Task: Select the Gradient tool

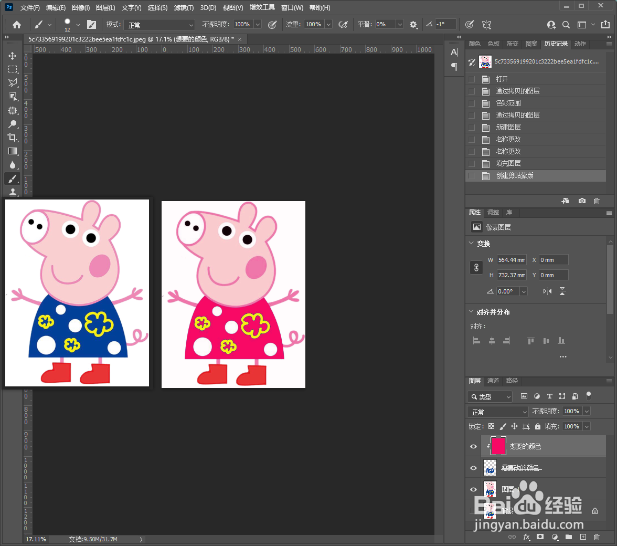Action: pos(13,151)
